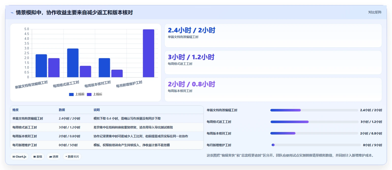Click the 5.0 tick on the y-axis
The width and height of the screenshot is (392, 170).
26,29
